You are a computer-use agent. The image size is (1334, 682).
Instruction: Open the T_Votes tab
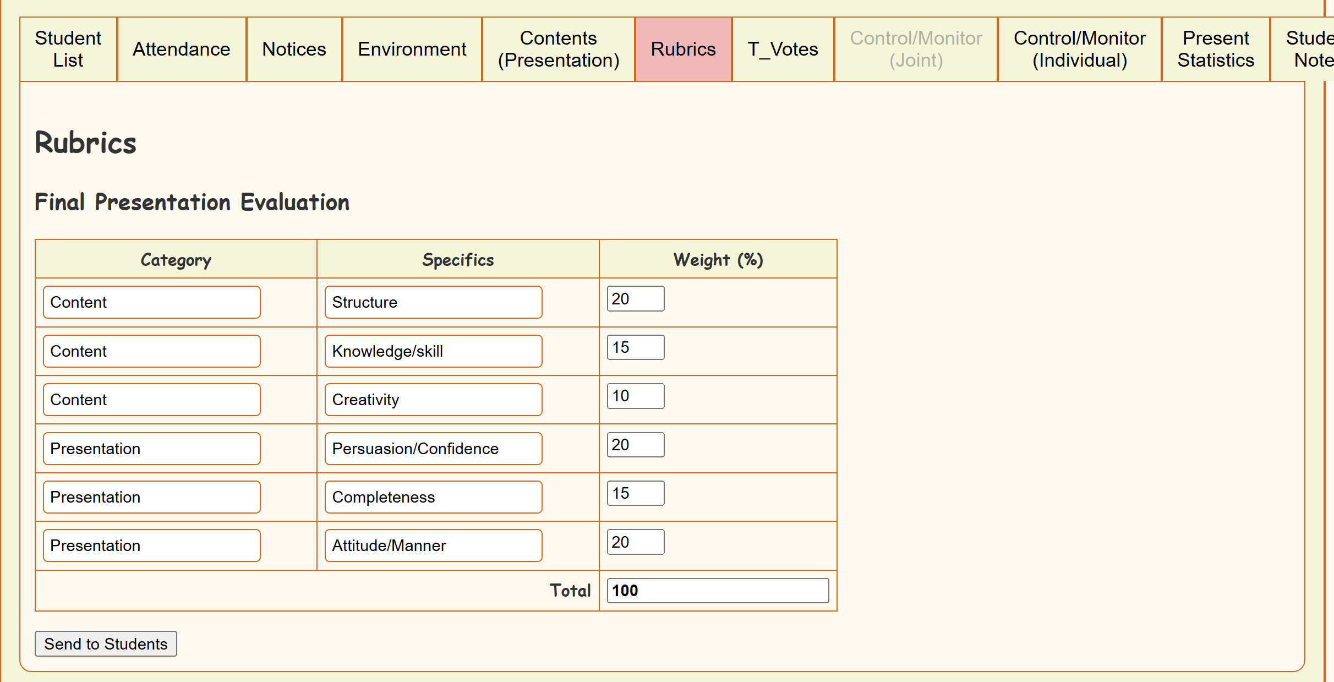[783, 49]
